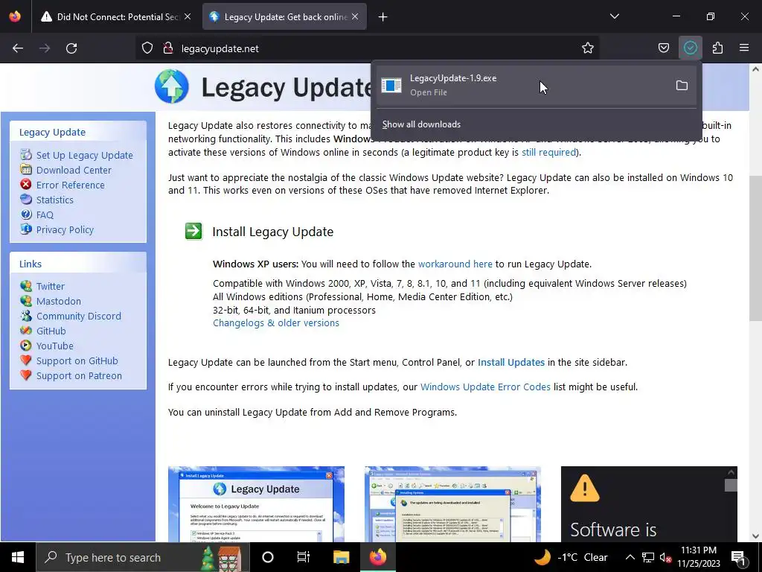Open the Windows Start menu
762x572 pixels.
click(18, 557)
